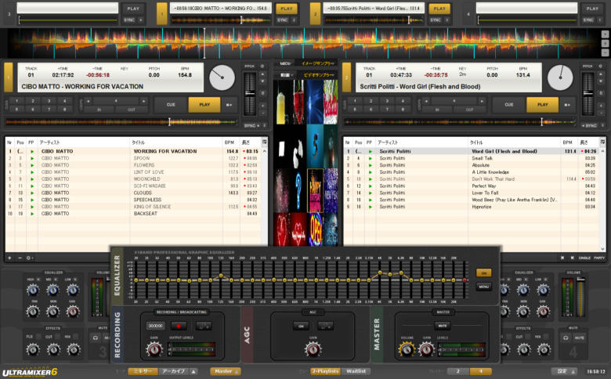
Task: Expand mode arrow next to アーカイブ
Action: pyautogui.click(x=193, y=371)
